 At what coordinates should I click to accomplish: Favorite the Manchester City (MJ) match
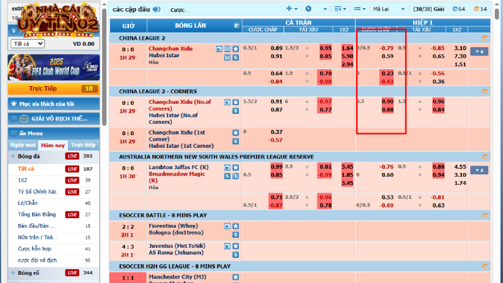coord(236,277)
